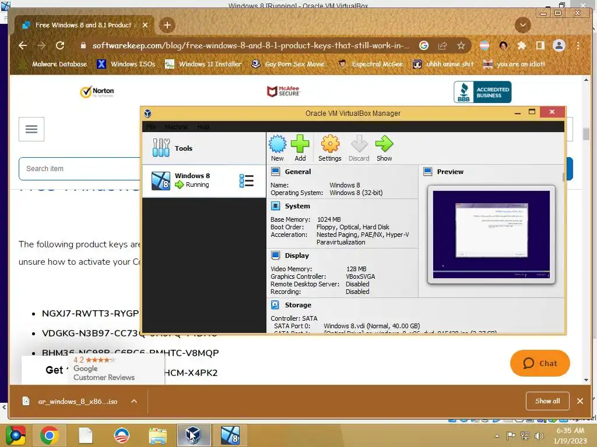Click the McAfee Secure badge

283,91
